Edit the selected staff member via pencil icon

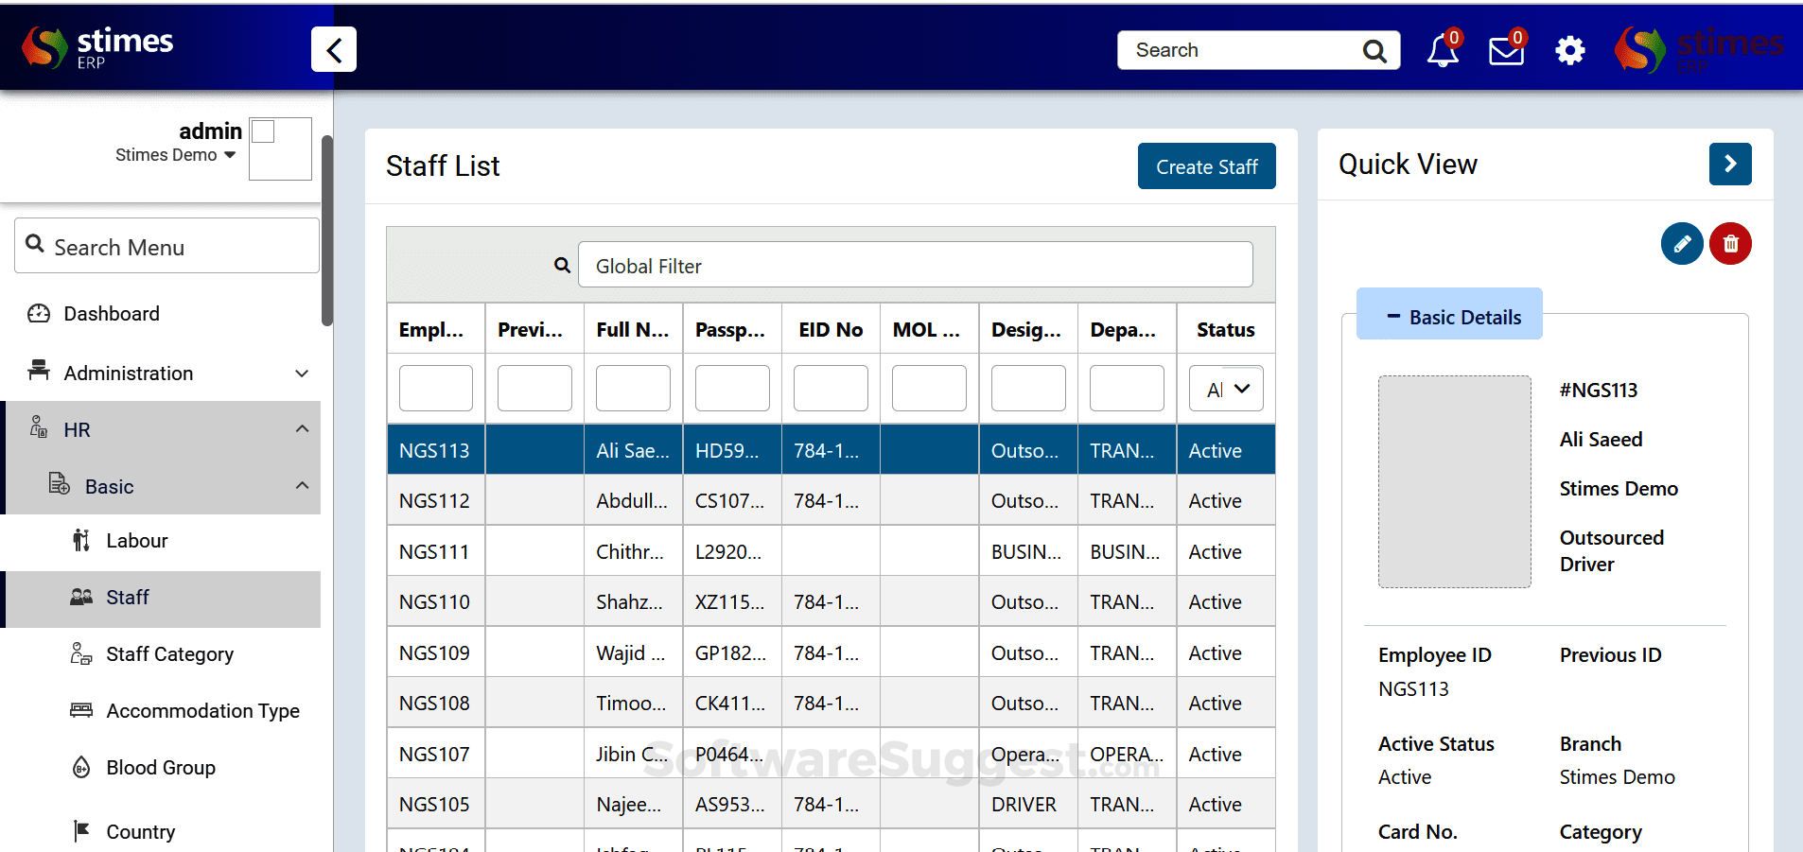coord(1681,243)
